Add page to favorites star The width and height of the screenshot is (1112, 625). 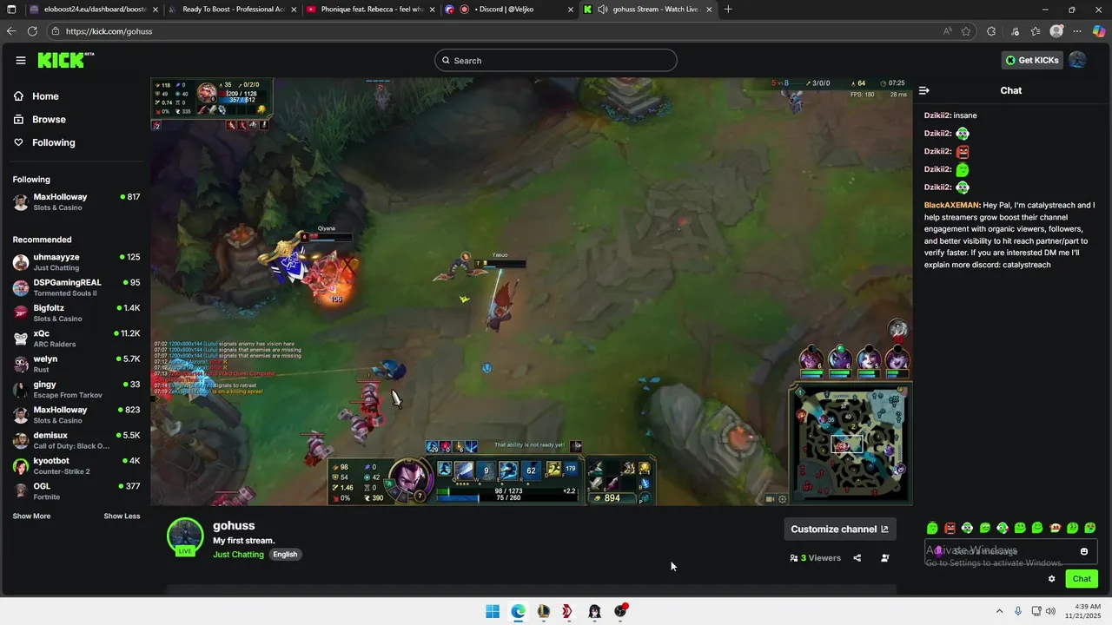(x=966, y=31)
